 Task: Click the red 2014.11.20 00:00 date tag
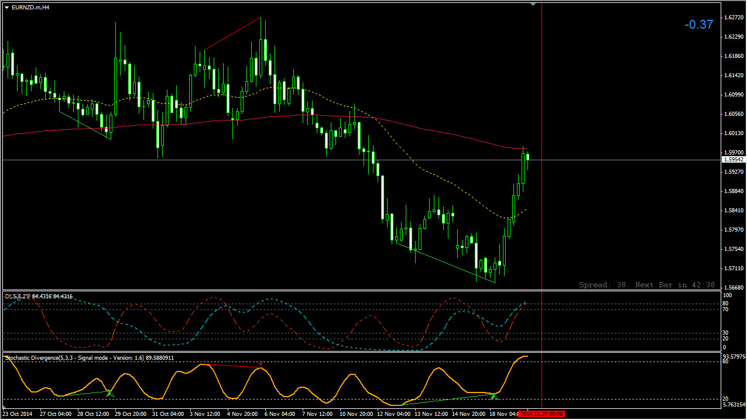pos(542,414)
